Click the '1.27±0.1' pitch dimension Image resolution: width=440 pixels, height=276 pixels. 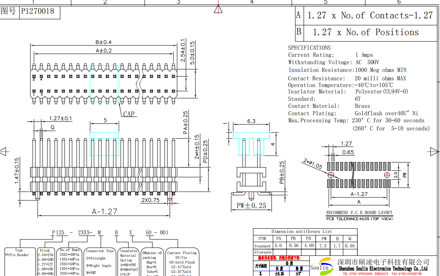click(x=61, y=119)
